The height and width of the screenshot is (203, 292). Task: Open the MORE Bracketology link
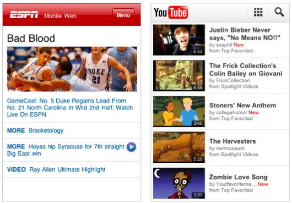(x=35, y=130)
